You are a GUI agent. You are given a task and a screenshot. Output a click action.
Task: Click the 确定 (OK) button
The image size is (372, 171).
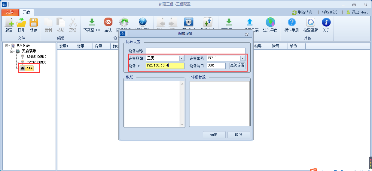[214, 135]
